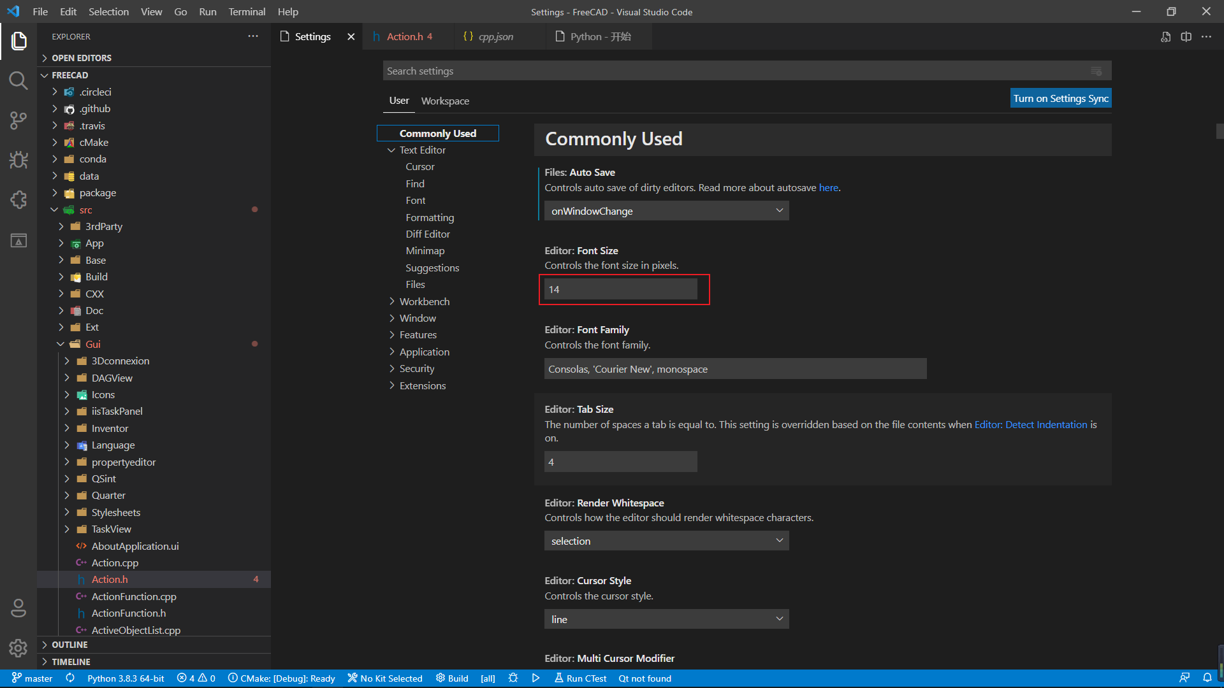Expand the Workbench settings section
Image resolution: width=1224 pixels, height=688 pixels.
[x=425, y=301]
